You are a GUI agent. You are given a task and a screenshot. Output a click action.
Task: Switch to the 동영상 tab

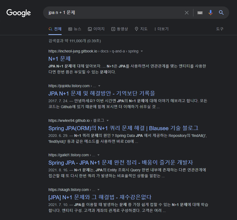(x=119, y=29)
